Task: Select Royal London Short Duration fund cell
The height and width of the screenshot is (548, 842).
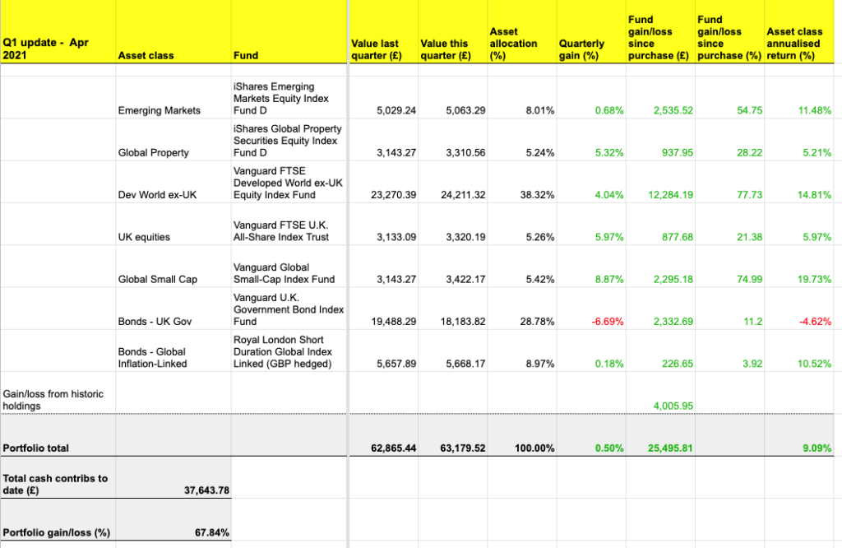Action: 289,351
